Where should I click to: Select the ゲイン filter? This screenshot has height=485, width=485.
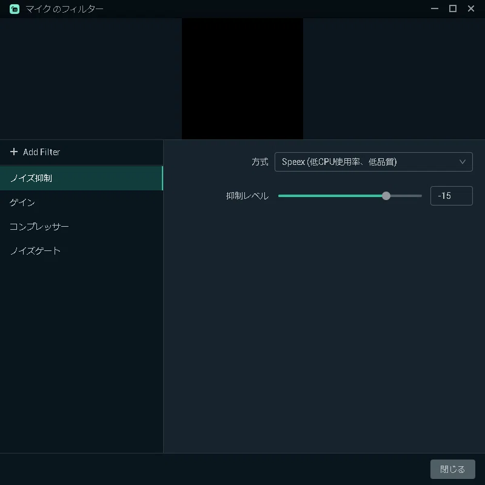[x=81, y=202]
